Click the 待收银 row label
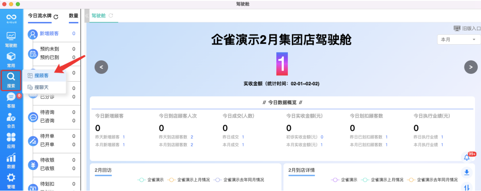This screenshot has width=481, height=191. coord(48,160)
